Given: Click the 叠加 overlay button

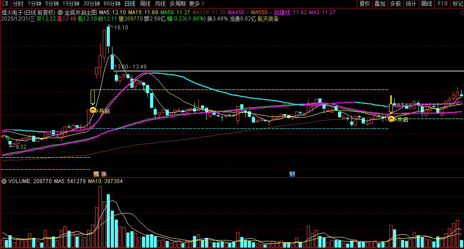Looking at the screenshot, I should click(380, 4).
